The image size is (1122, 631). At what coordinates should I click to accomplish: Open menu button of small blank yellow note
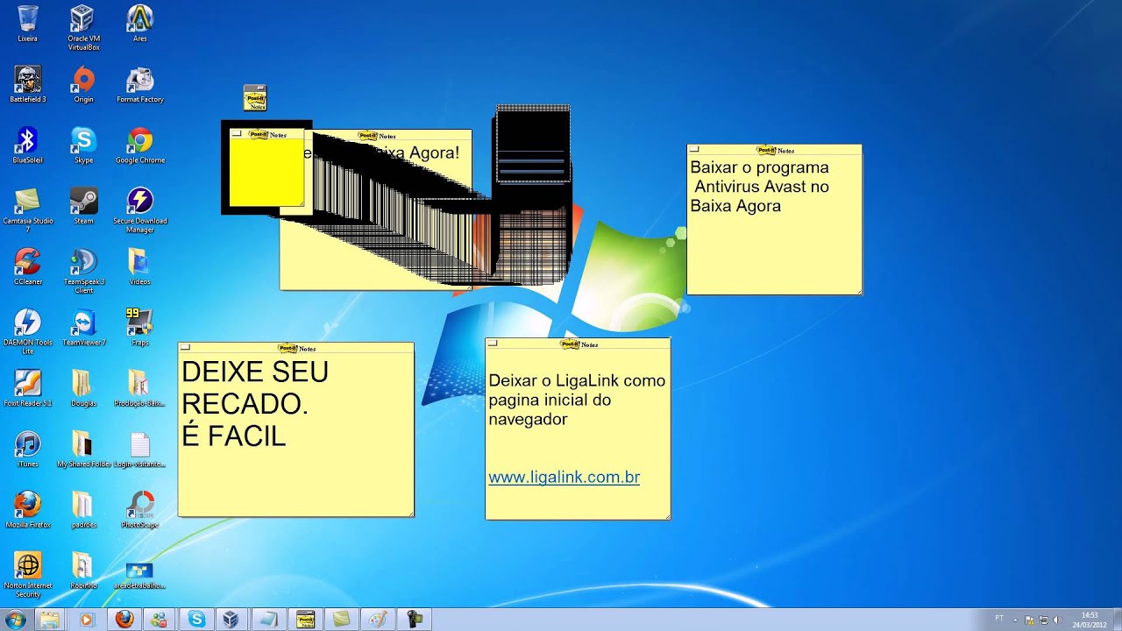coord(236,134)
